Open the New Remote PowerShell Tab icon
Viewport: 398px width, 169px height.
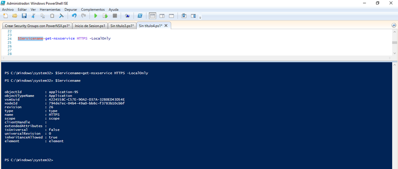[127, 16]
